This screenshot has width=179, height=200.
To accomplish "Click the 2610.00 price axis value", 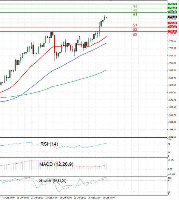I will coord(172,122).
